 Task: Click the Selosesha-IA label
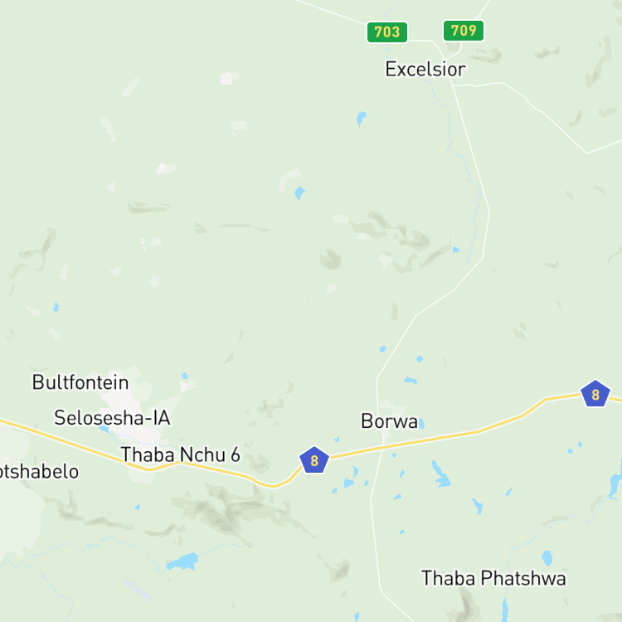coord(112,418)
